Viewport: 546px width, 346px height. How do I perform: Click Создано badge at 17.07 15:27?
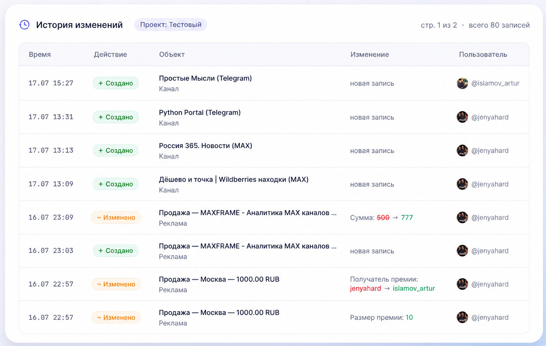(x=115, y=83)
